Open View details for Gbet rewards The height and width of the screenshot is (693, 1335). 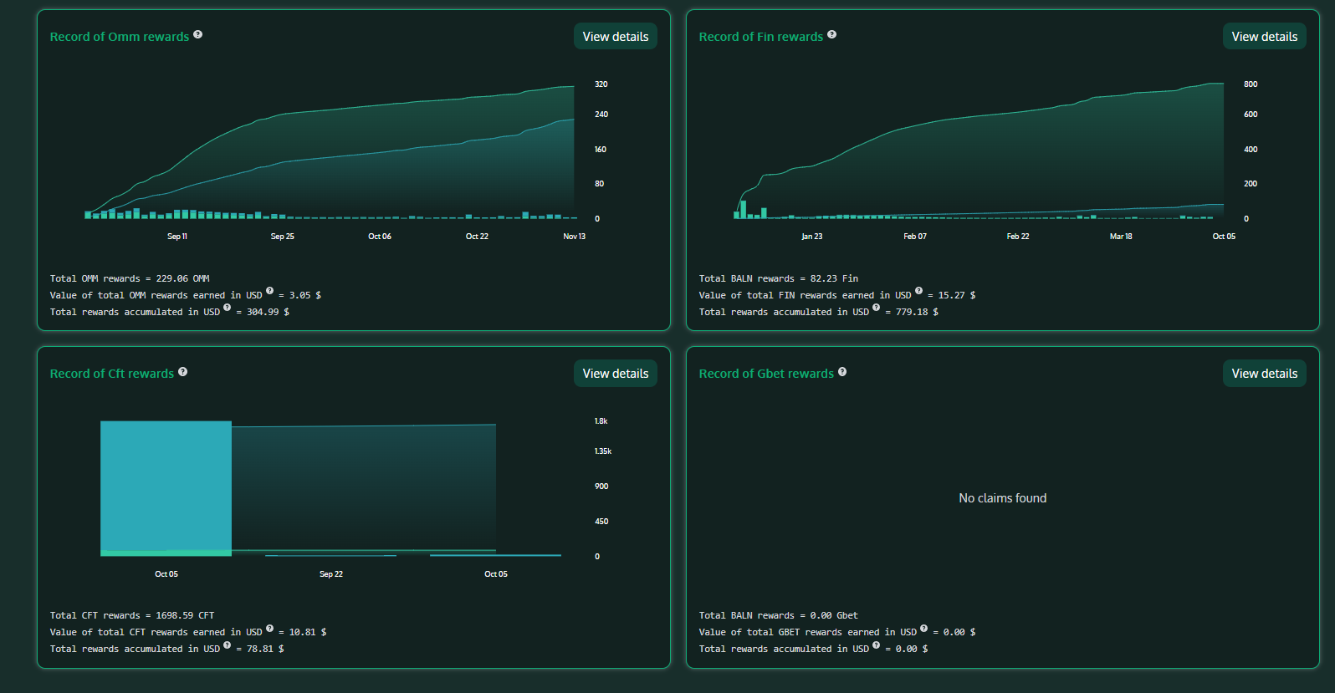coord(1264,374)
